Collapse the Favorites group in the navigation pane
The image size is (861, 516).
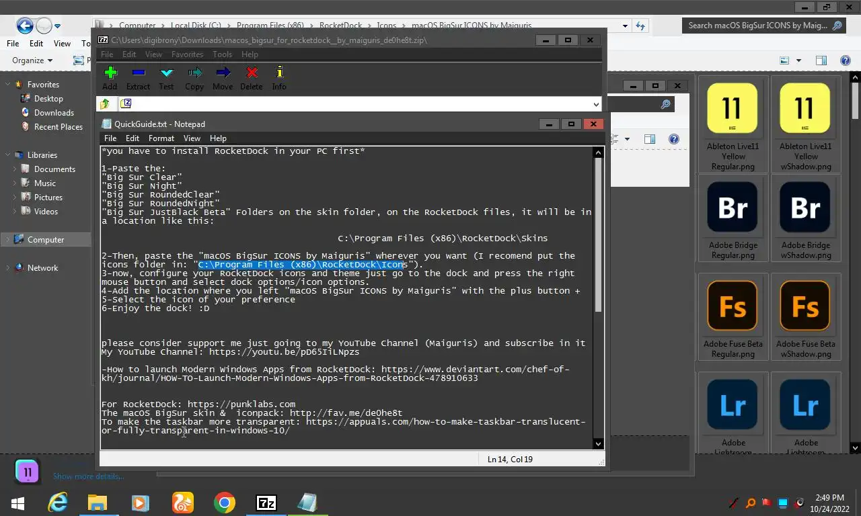(7, 84)
